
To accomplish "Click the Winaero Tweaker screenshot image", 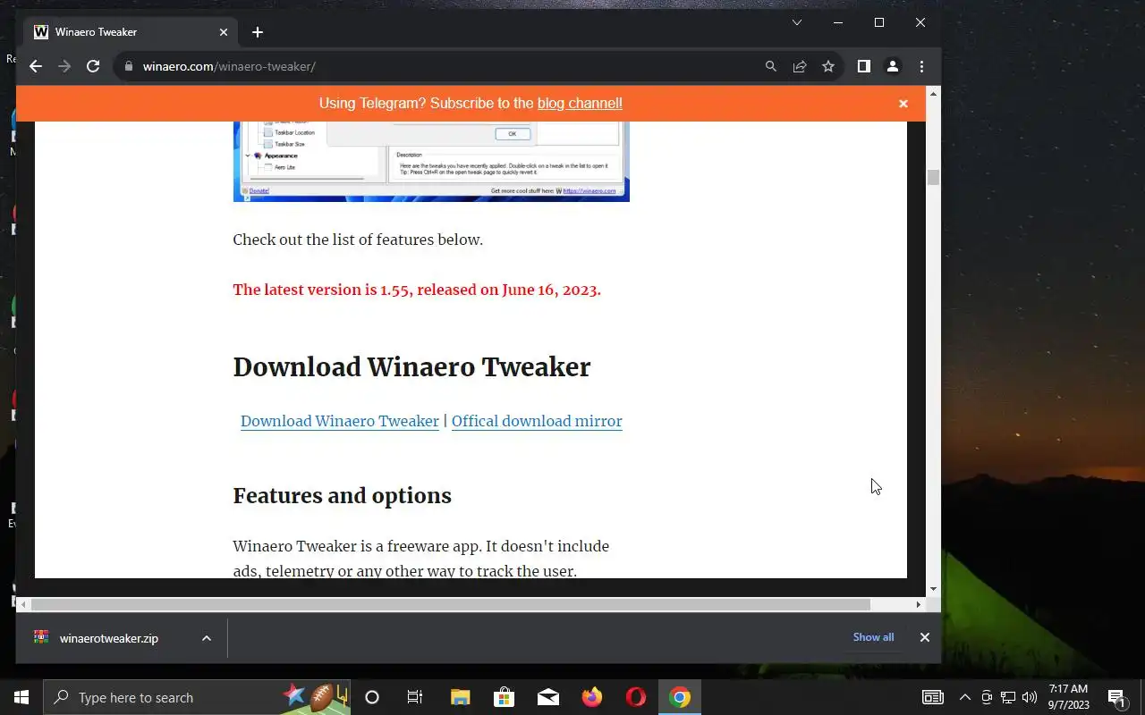I will 431,162.
